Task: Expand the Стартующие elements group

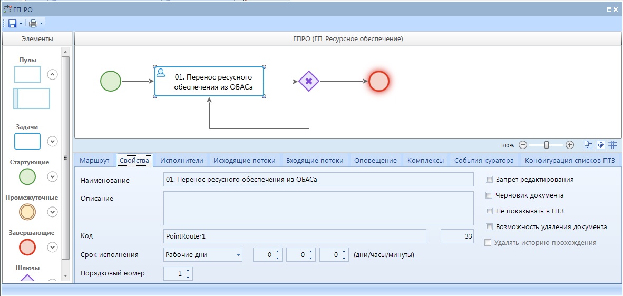Action: tap(52, 177)
